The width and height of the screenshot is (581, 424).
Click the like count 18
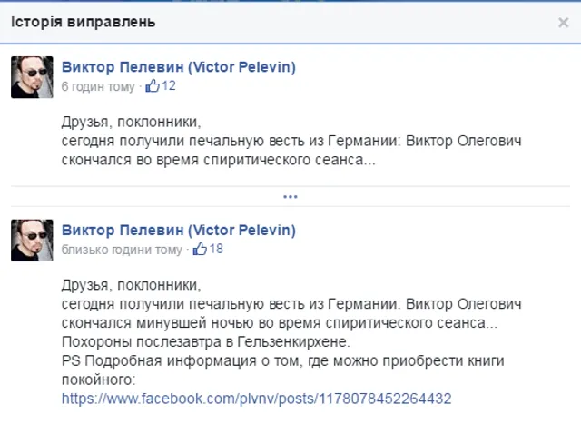point(216,248)
